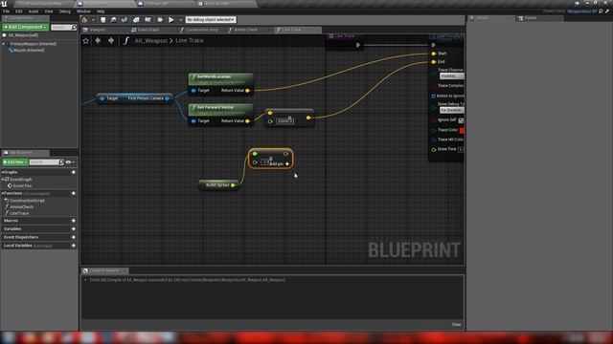Click the End pin on Line Trace node
613x344 pixels.
click(434, 61)
